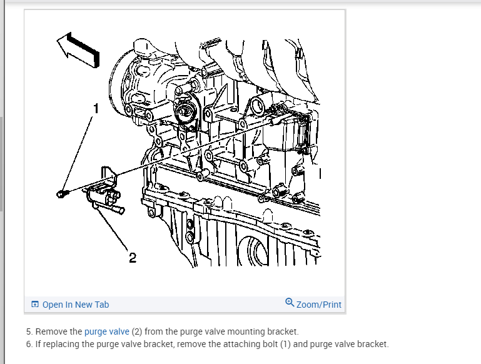Image resolution: width=481 pixels, height=364 pixels.
Task: Click step 6 text 'If replacing the purge valve bracket'
Action: [x=104, y=344]
